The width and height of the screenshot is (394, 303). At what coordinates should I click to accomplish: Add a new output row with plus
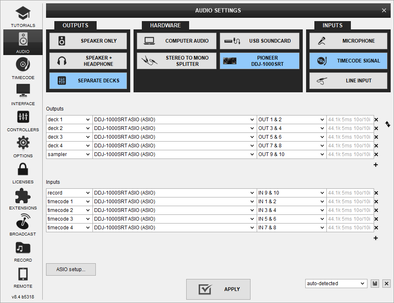(376, 165)
